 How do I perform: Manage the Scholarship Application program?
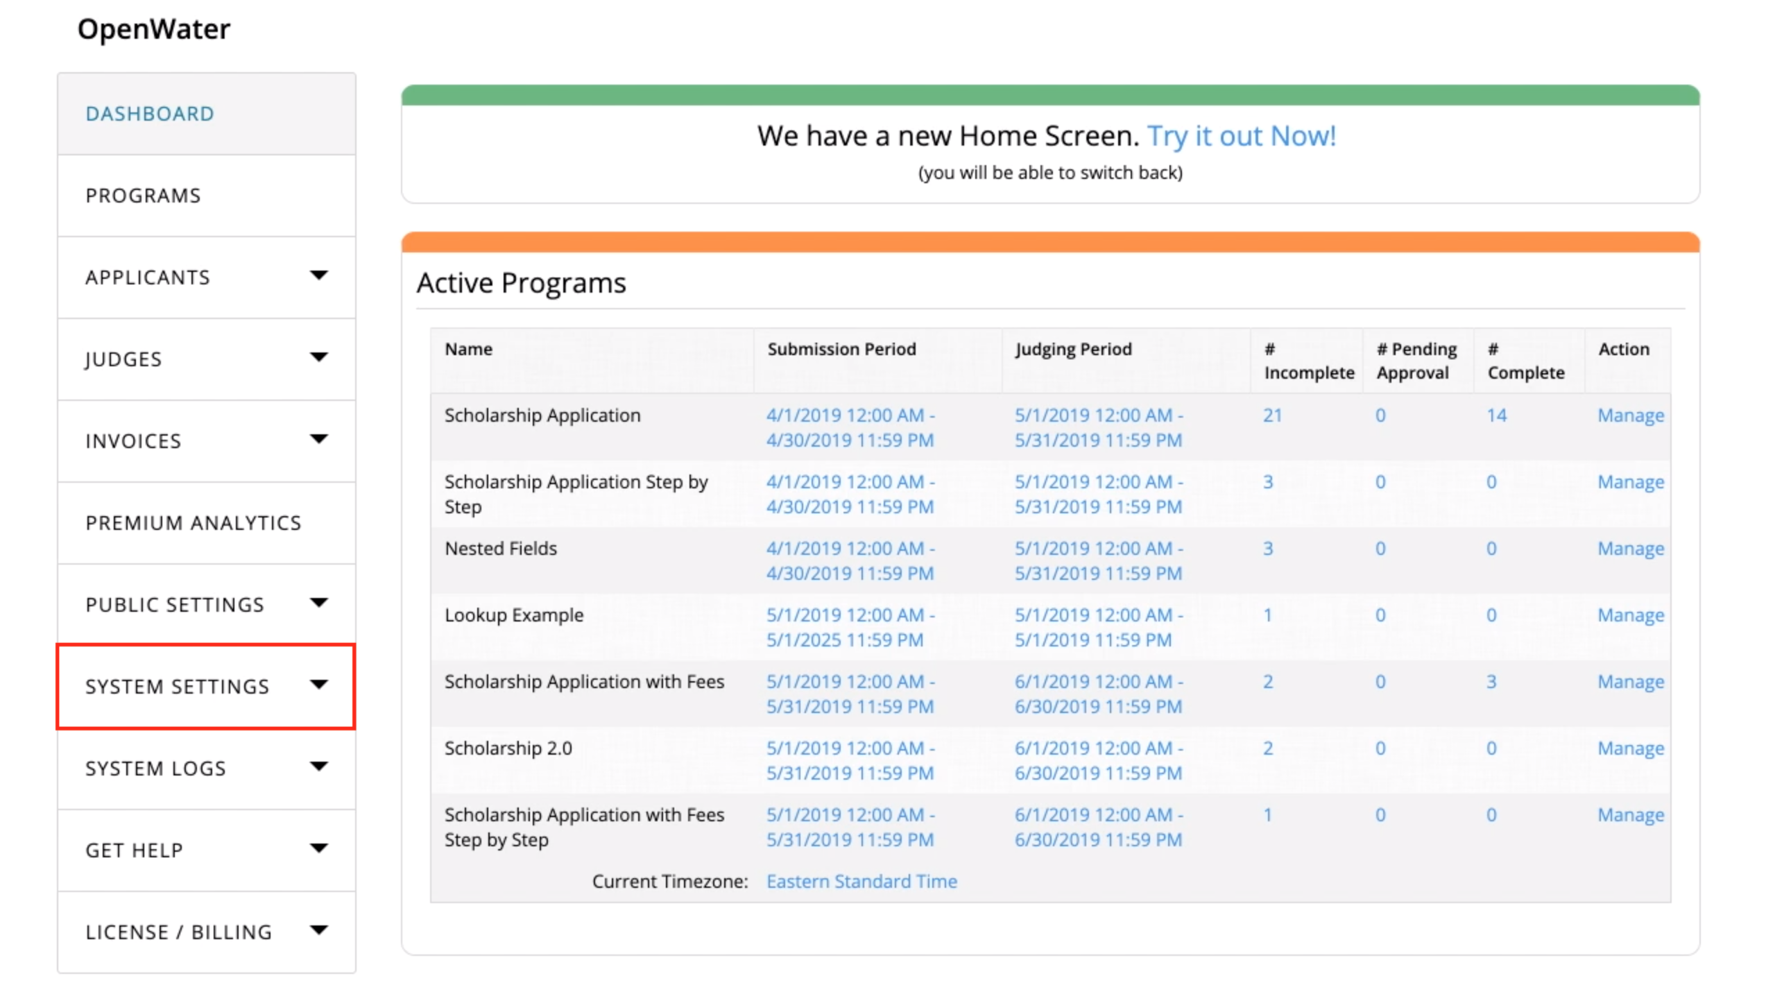(1631, 416)
